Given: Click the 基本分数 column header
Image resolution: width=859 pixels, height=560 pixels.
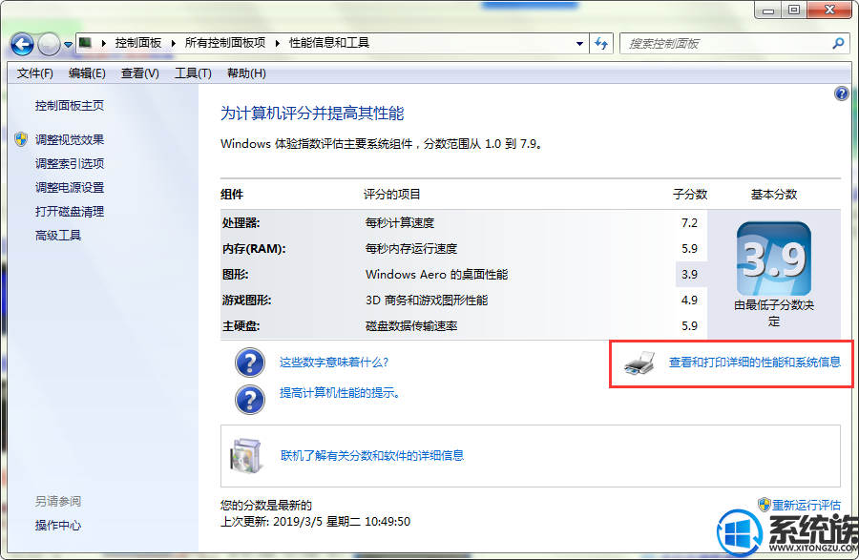Looking at the screenshot, I should [x=774, y=195].
